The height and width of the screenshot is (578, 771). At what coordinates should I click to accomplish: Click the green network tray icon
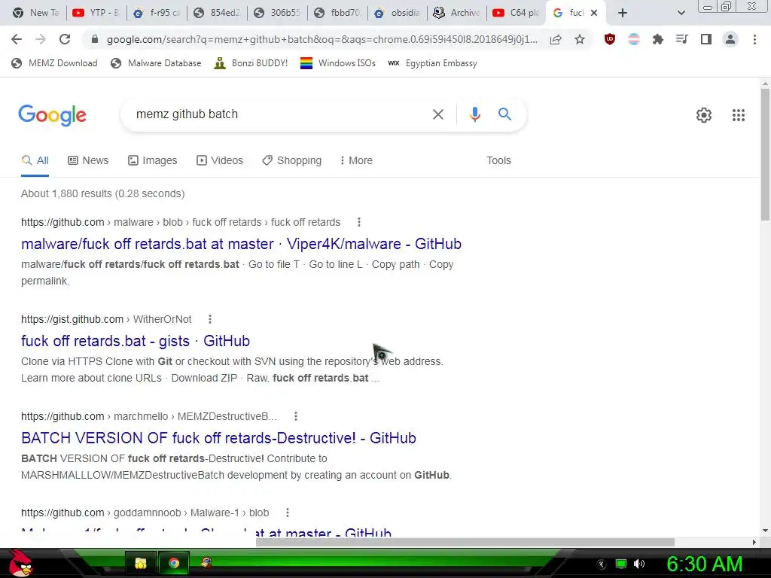(621, 564)
